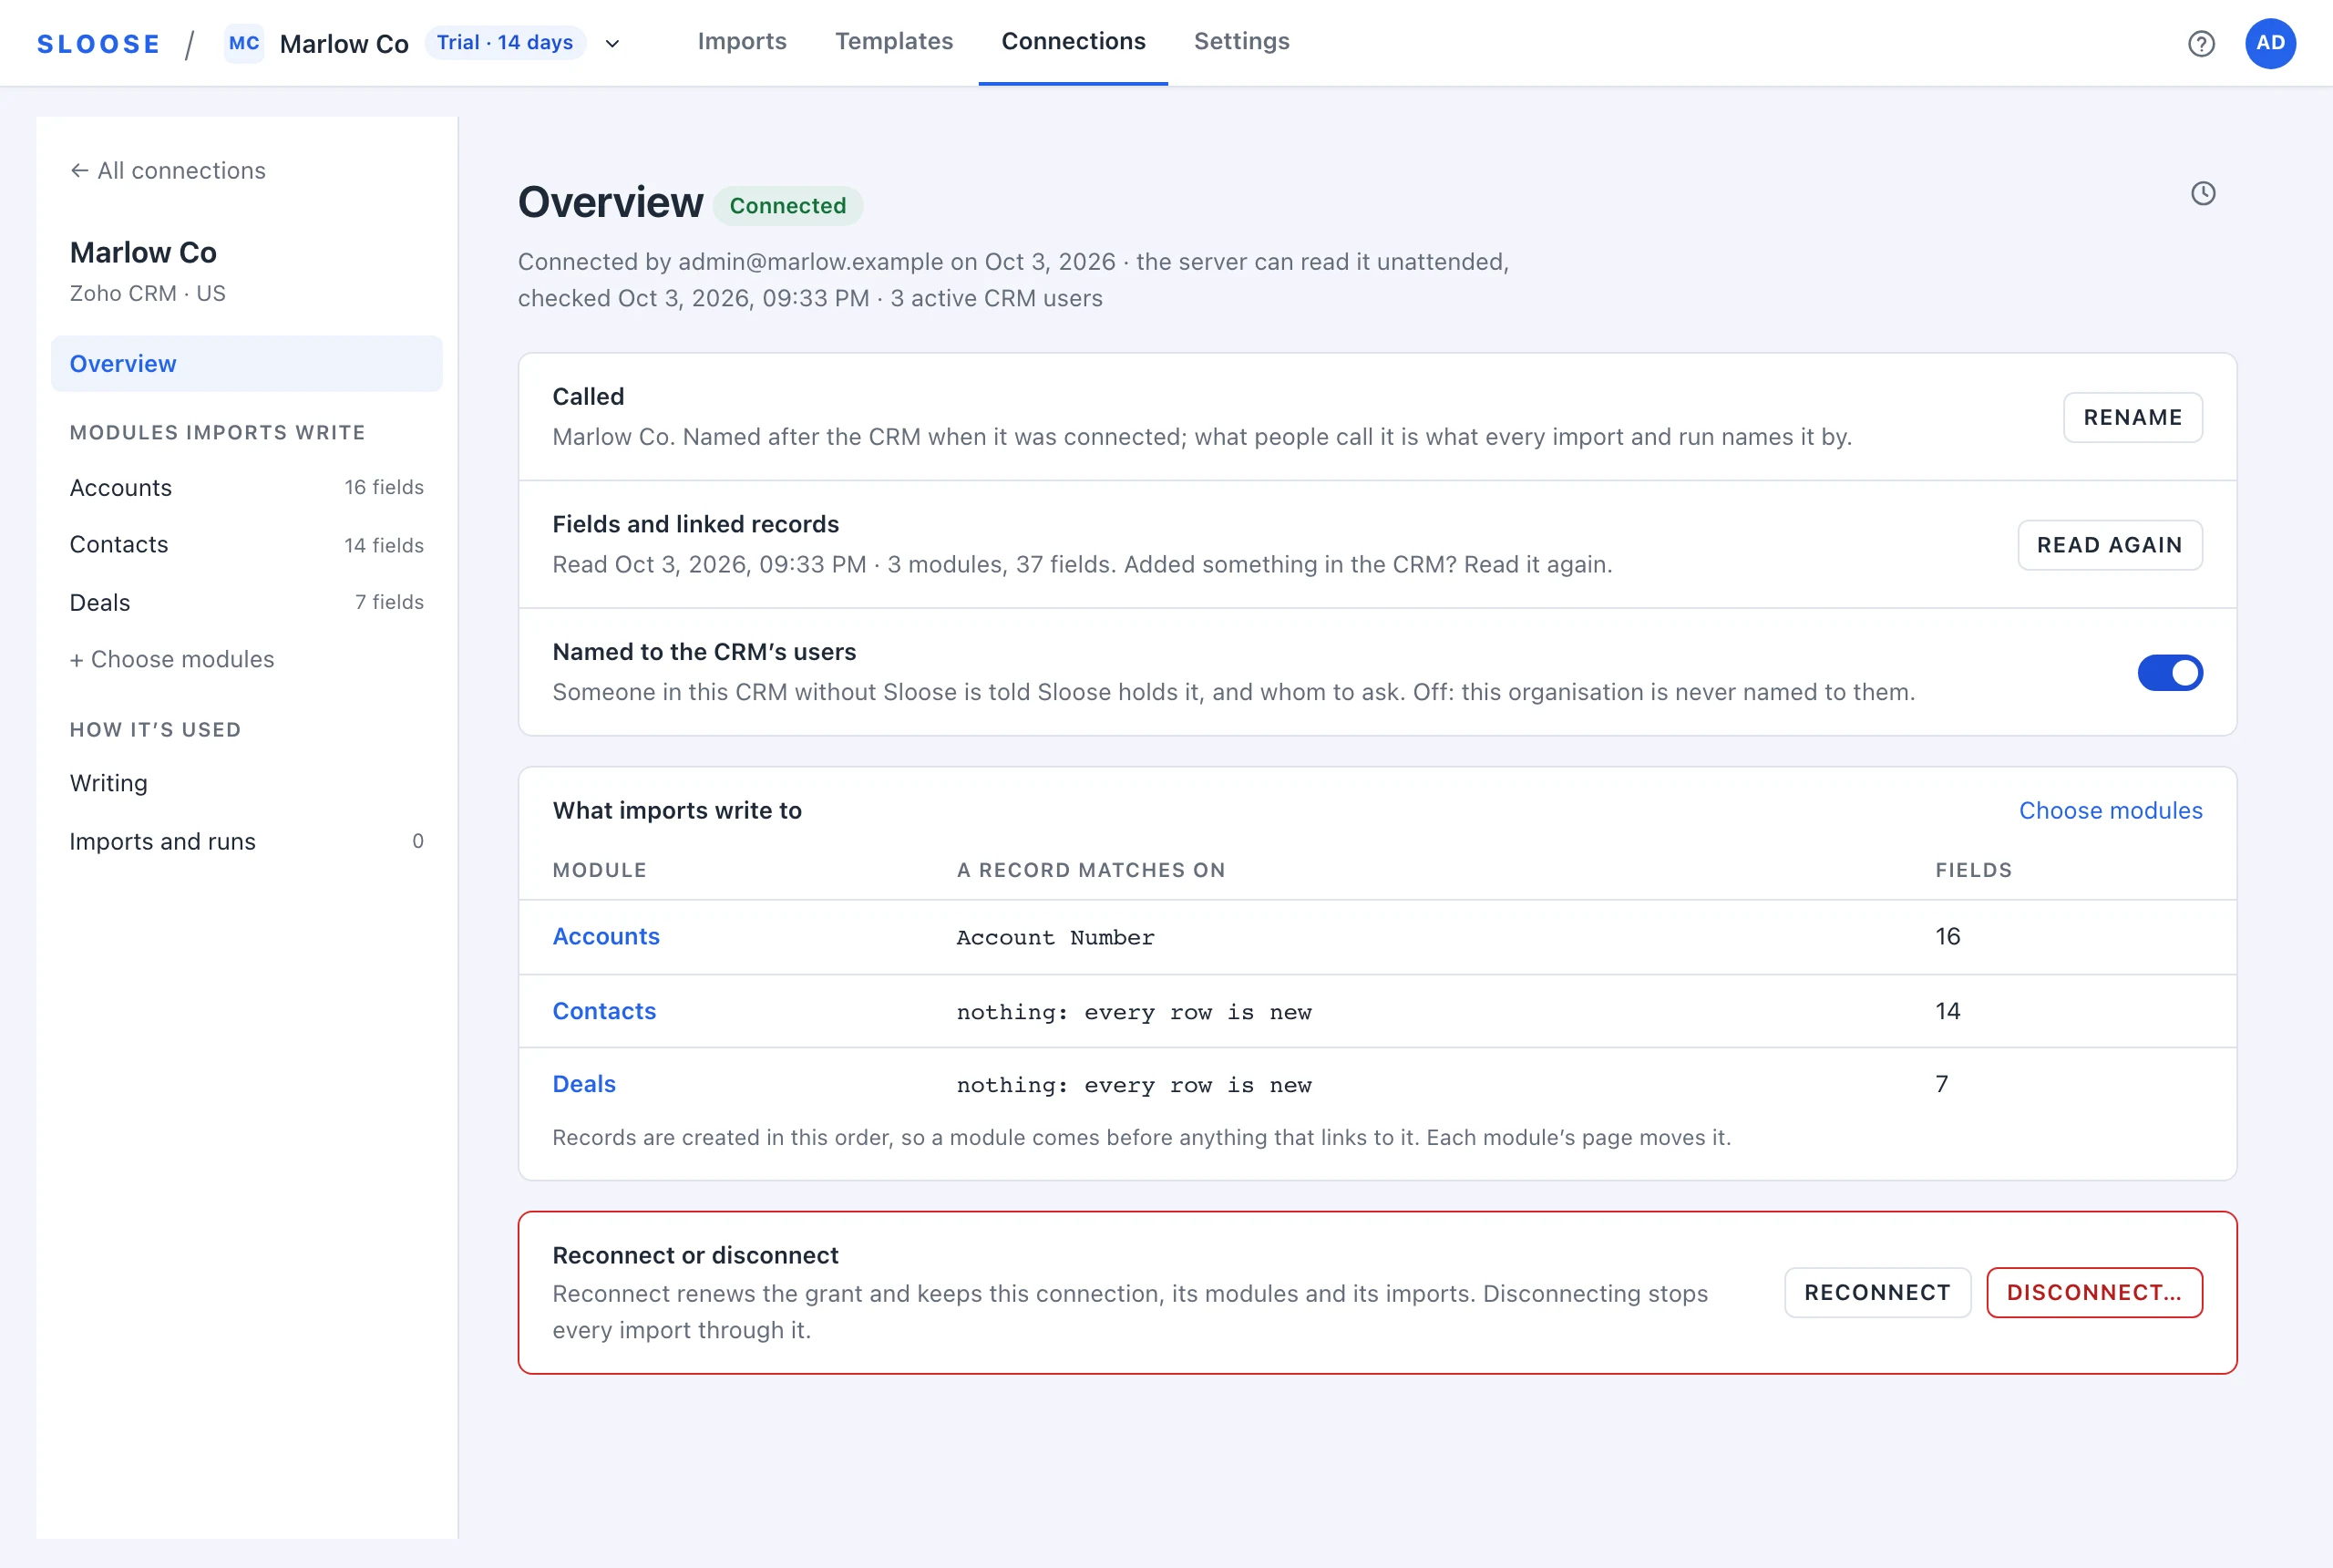Viewport: 2333px width, 1568px height.
Task: Click + Choose modules in sidebar
Action: pyautogui.click(x=172, y=660)
